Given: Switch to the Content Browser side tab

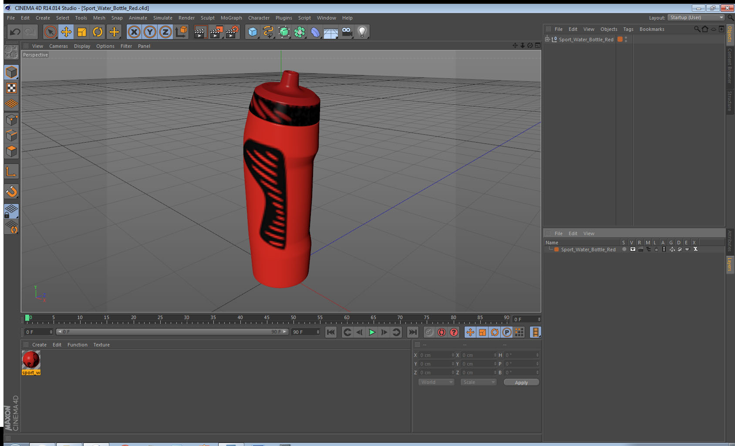Looking at the screenshot, I should pos(730,65).
